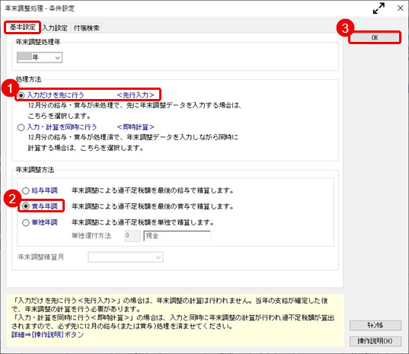
Task: Choose the 単独年調 radio button
Action: (26, 223)
